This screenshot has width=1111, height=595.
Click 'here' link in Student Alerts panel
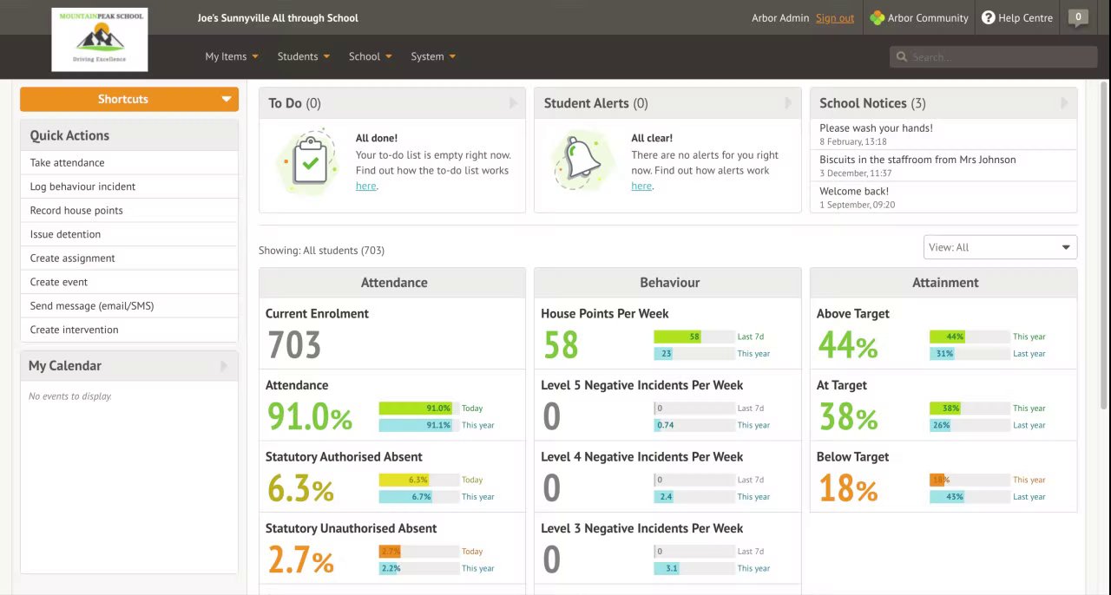(x=641, y=186)
